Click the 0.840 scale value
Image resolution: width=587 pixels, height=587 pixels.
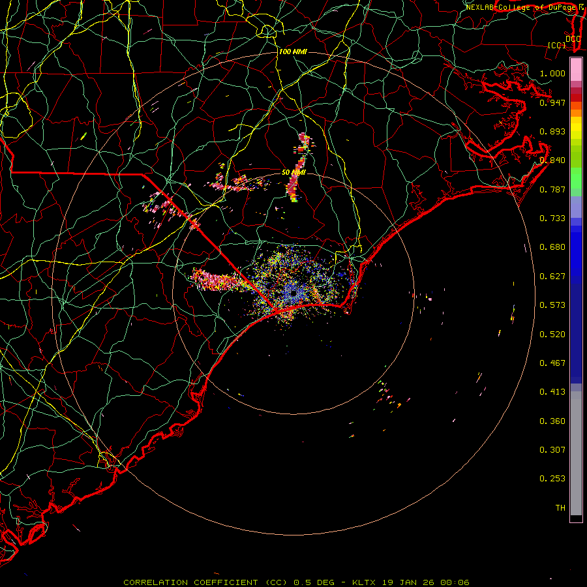click(x=552, y=160)
